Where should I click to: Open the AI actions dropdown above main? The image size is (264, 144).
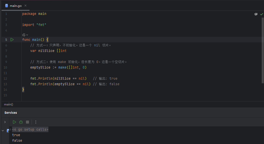point(25,35)
